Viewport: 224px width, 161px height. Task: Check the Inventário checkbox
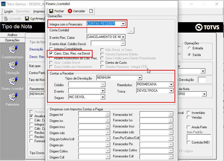[x=188, y=113]
